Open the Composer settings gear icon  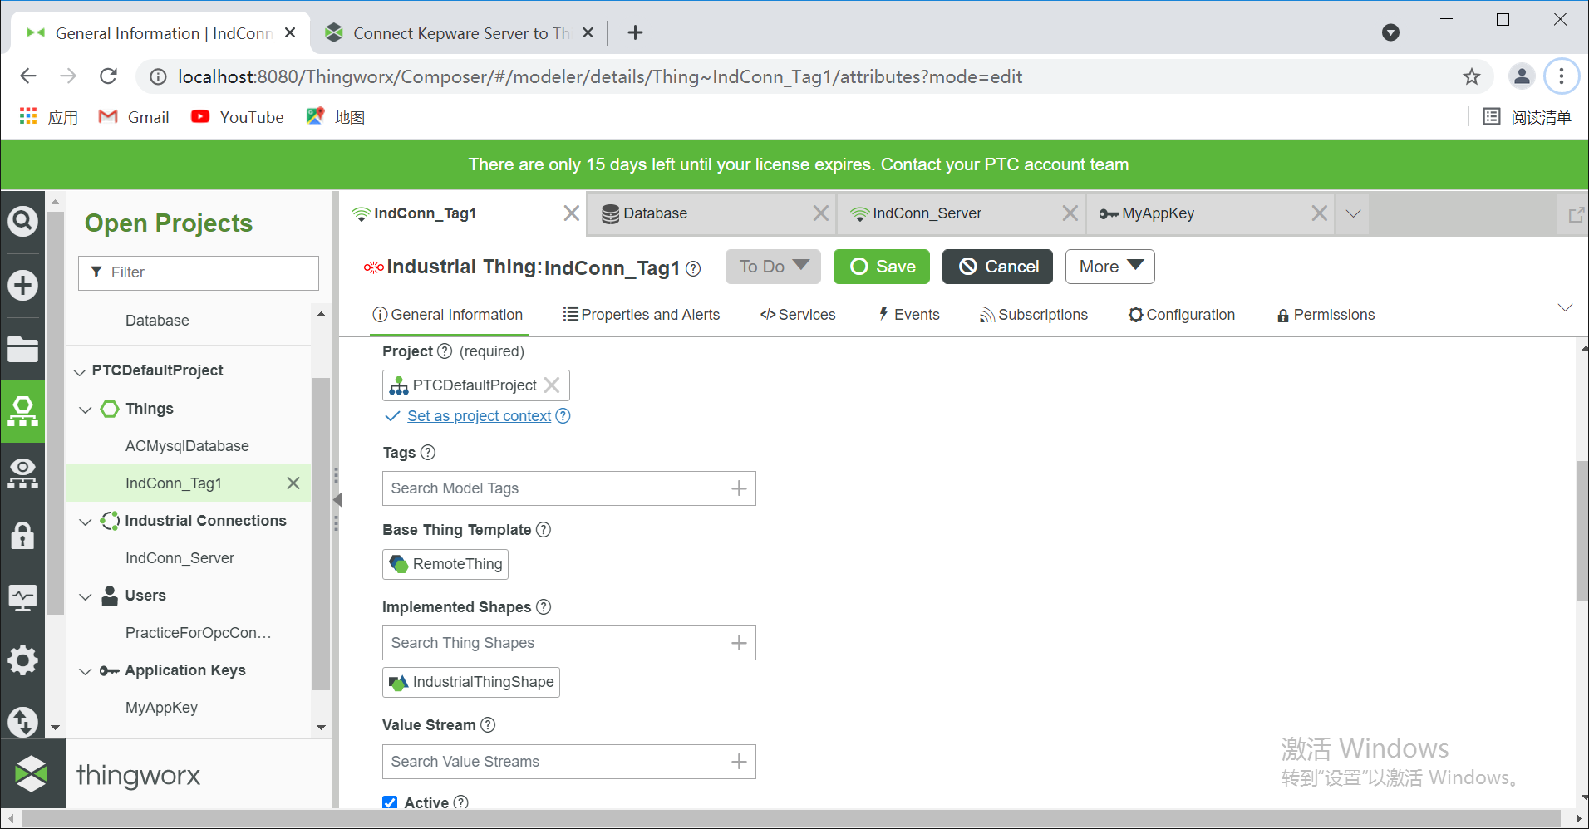pos(22,660)
